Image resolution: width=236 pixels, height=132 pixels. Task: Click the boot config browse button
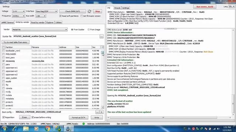pyautogui.click(x=97, y=112)
